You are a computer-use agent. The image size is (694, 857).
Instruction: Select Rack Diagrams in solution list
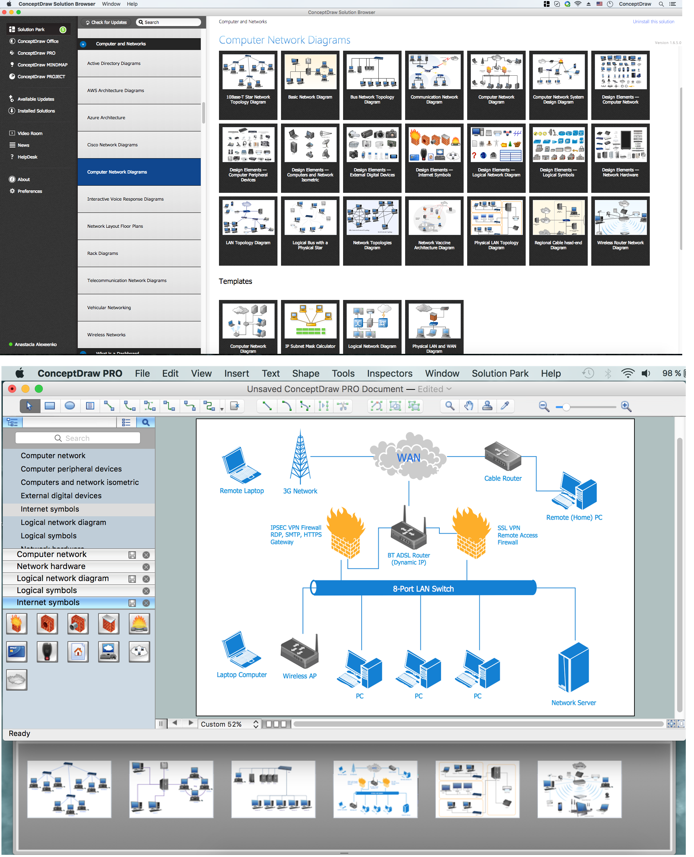pos(139,254)
